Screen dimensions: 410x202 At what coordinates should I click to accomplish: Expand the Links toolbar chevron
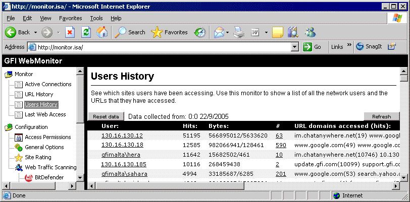(x=349, y=45)
